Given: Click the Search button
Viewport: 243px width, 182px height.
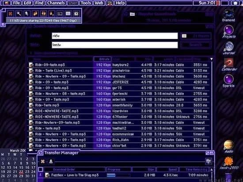Looking at the screenshot, I should point(196,45).
